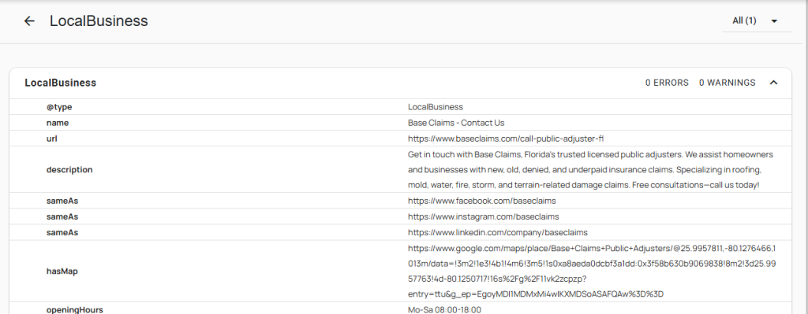Screen dimensions: 808x314
Task: Select sameAs label in the Instagram row
Action: click(62, 217)
